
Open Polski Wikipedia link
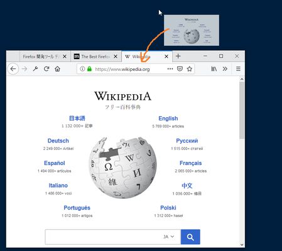pos(168,208)
